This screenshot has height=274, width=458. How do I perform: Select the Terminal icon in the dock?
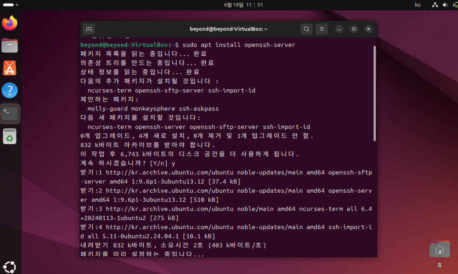pyautogui.click(x=10, y=113)
